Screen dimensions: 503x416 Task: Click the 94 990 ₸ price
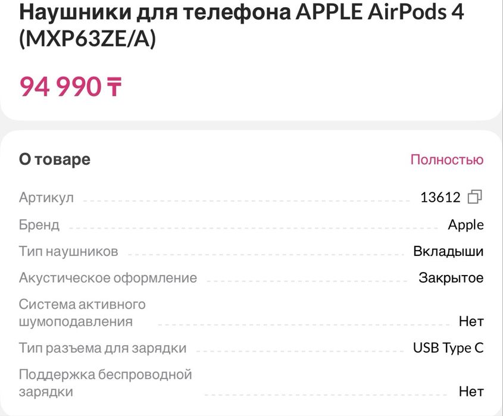click(x=71, y=87)
